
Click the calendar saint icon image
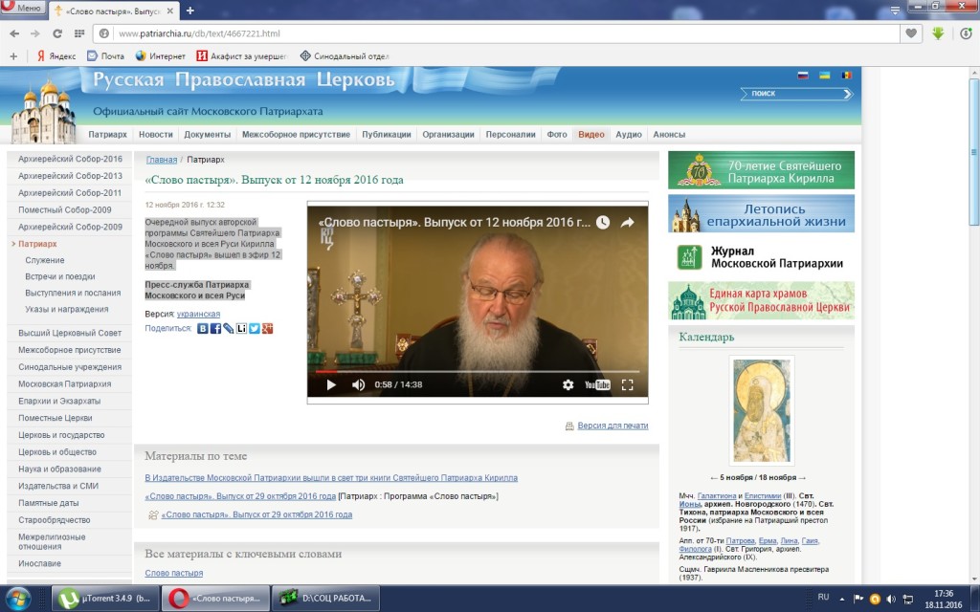761,410
